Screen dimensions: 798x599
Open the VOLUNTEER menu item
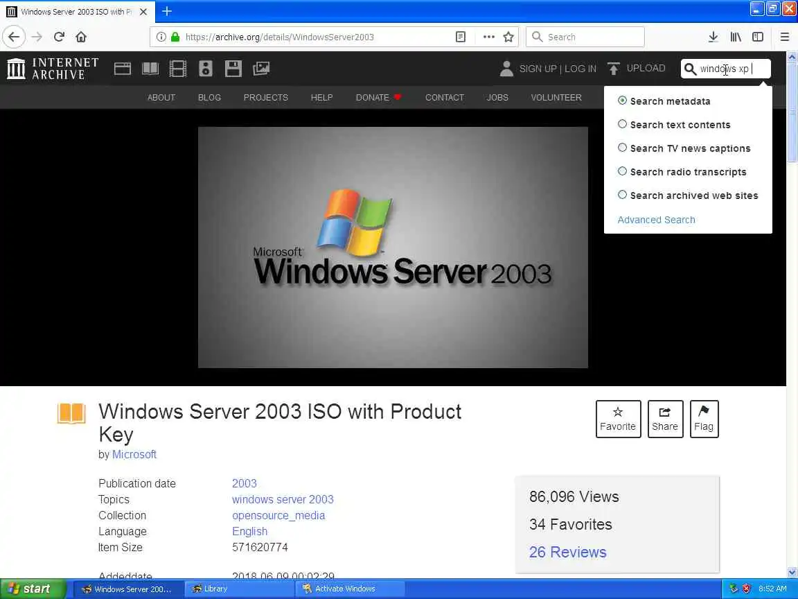tap(556, 97)
